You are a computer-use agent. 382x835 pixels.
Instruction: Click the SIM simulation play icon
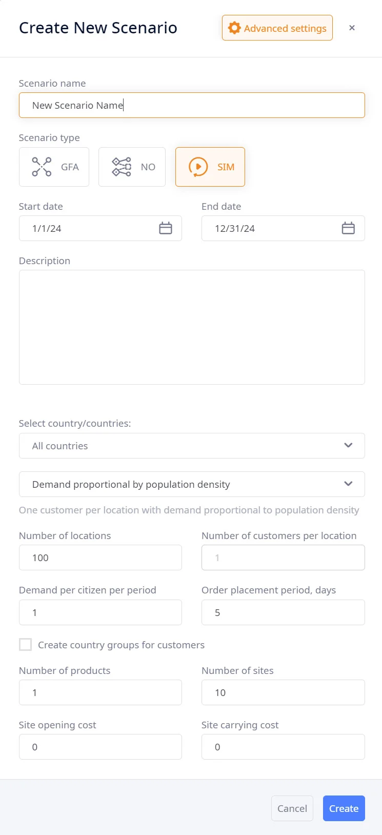(x=198, y=167)
